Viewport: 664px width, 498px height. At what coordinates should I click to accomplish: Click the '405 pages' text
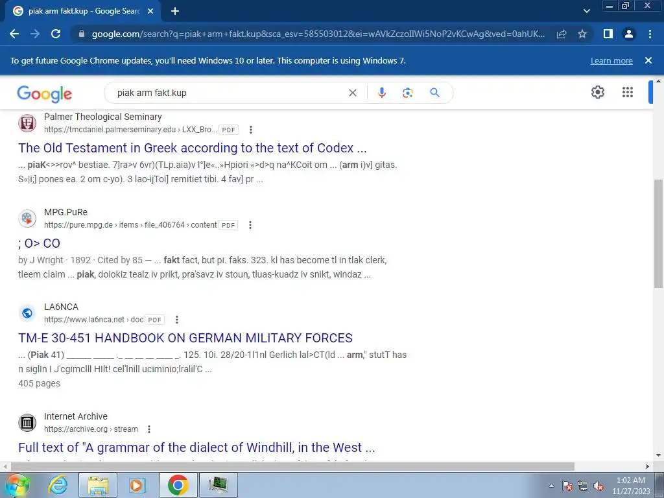click(39, 384)
